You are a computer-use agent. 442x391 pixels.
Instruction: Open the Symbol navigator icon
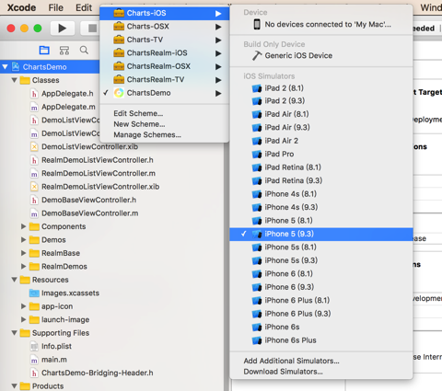[64, 50]
